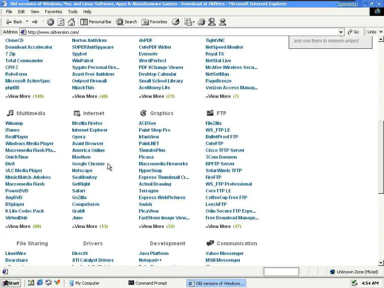The width and height of the screenshot is (384, 288).
Task: Click the Refresh page icon
Action: (61, 22)
